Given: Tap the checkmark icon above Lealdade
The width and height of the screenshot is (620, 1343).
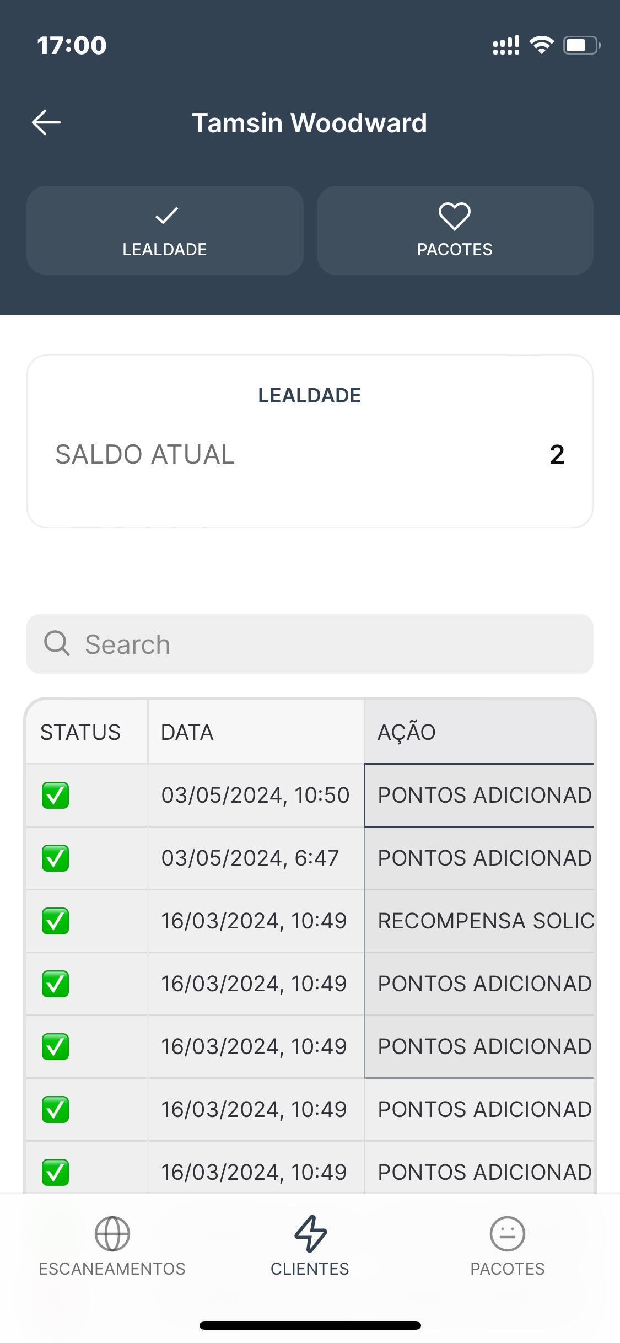Looking at the screenshot, I should (166, 216).
